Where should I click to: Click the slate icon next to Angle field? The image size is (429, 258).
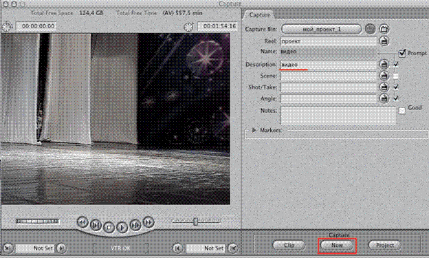384,98
